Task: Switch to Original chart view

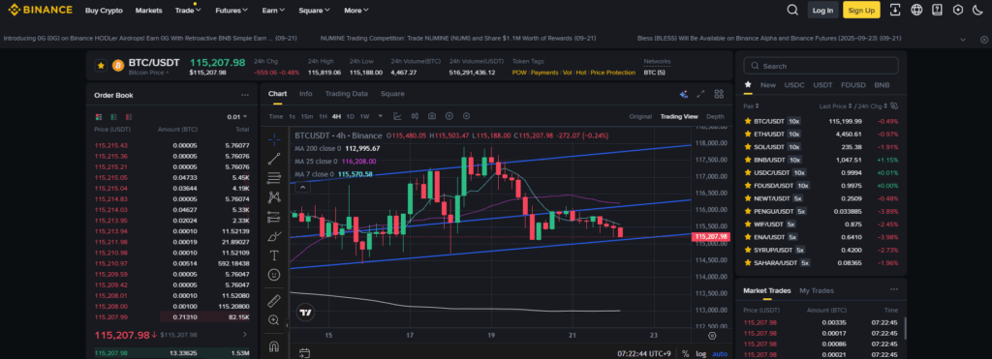Action: click(640, 116)
